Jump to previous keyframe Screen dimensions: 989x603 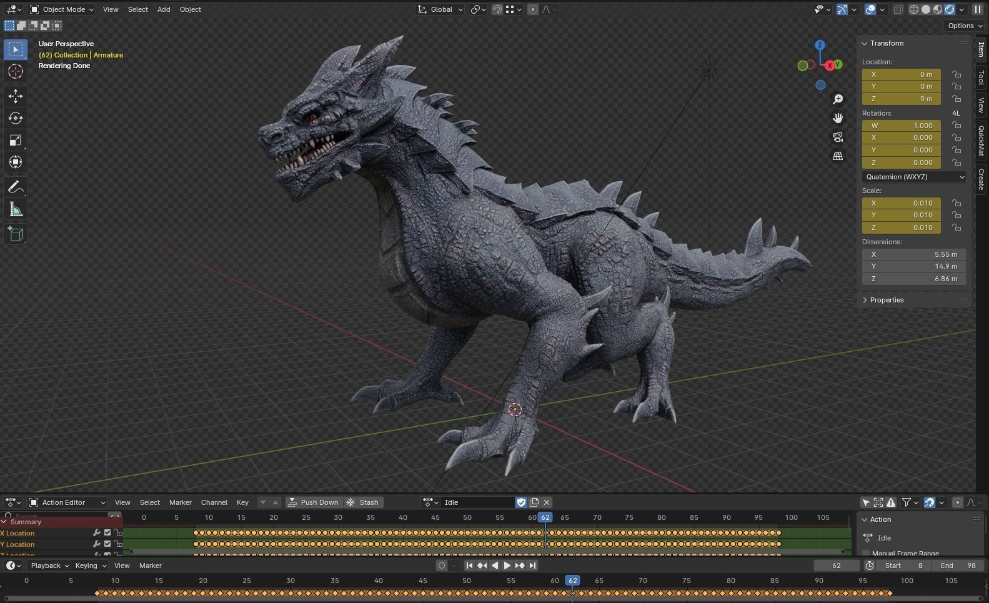coord(482,566)
